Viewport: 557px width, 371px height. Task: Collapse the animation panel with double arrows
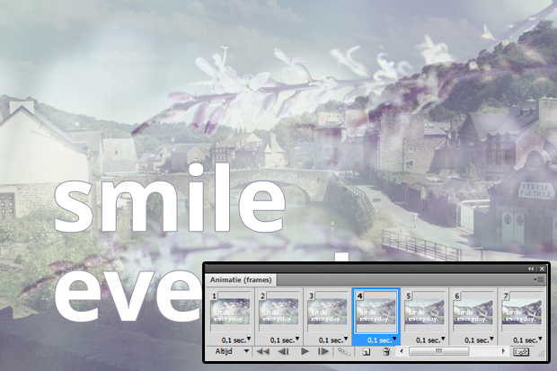coord(531,269)
